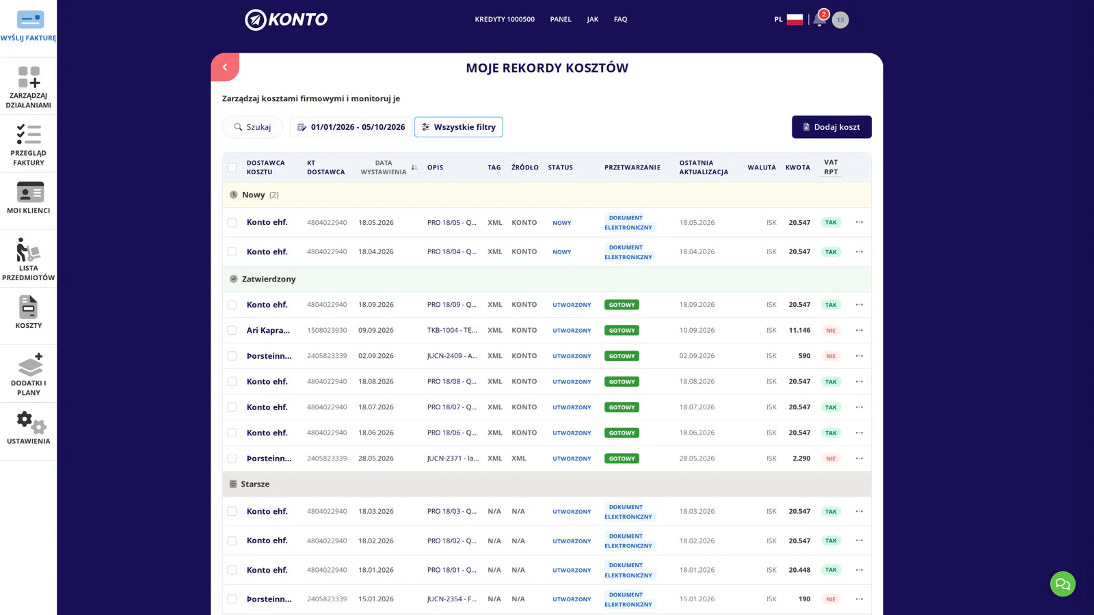Open the FAQ menu item
Image resolution: width=1094 pixels, height=615 pixels.
pyautogui.click(x=620, y=19)
